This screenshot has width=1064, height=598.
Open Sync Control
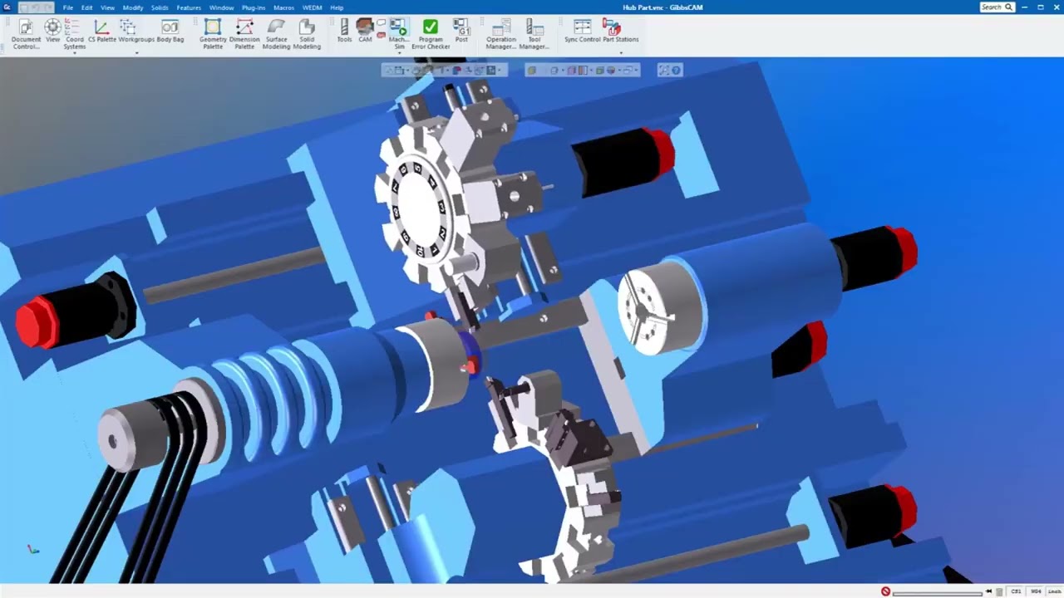click(x=583, y=32)
